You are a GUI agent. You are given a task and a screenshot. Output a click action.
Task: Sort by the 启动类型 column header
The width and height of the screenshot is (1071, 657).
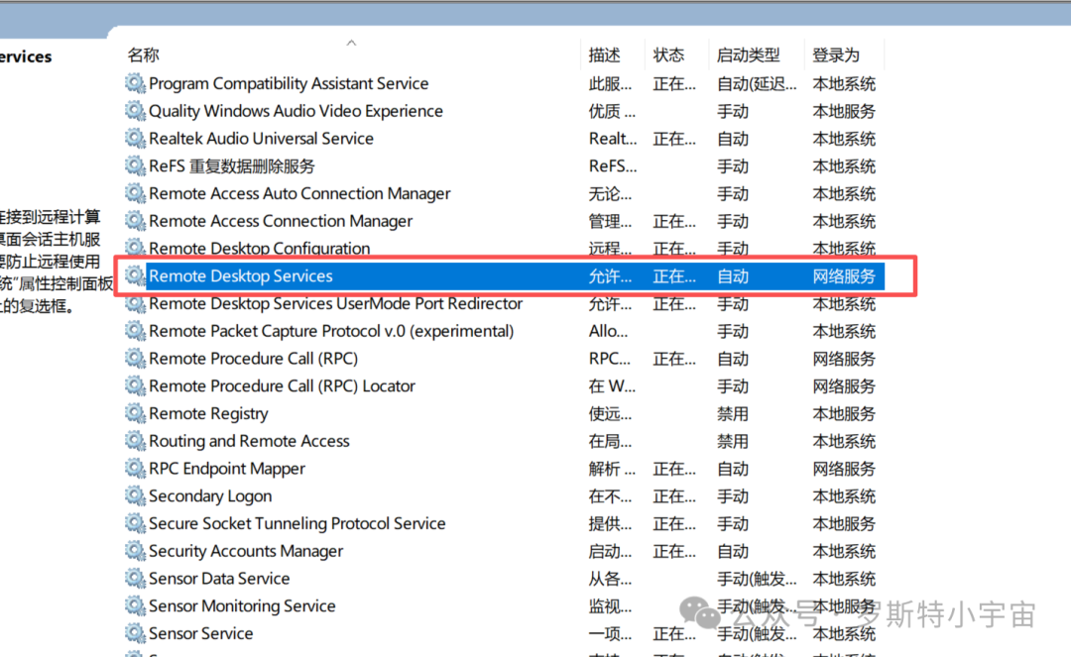click(x=748, y=55)
